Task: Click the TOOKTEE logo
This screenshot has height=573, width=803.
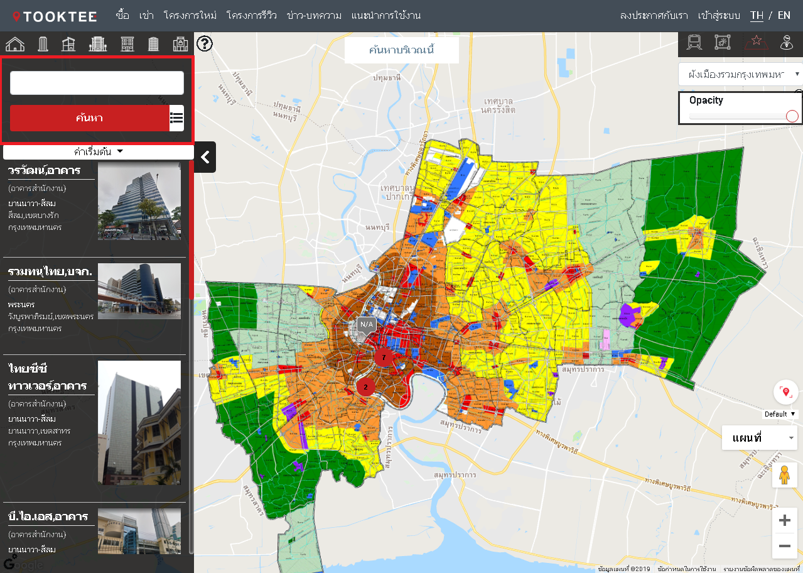Action: click(55, 16)
